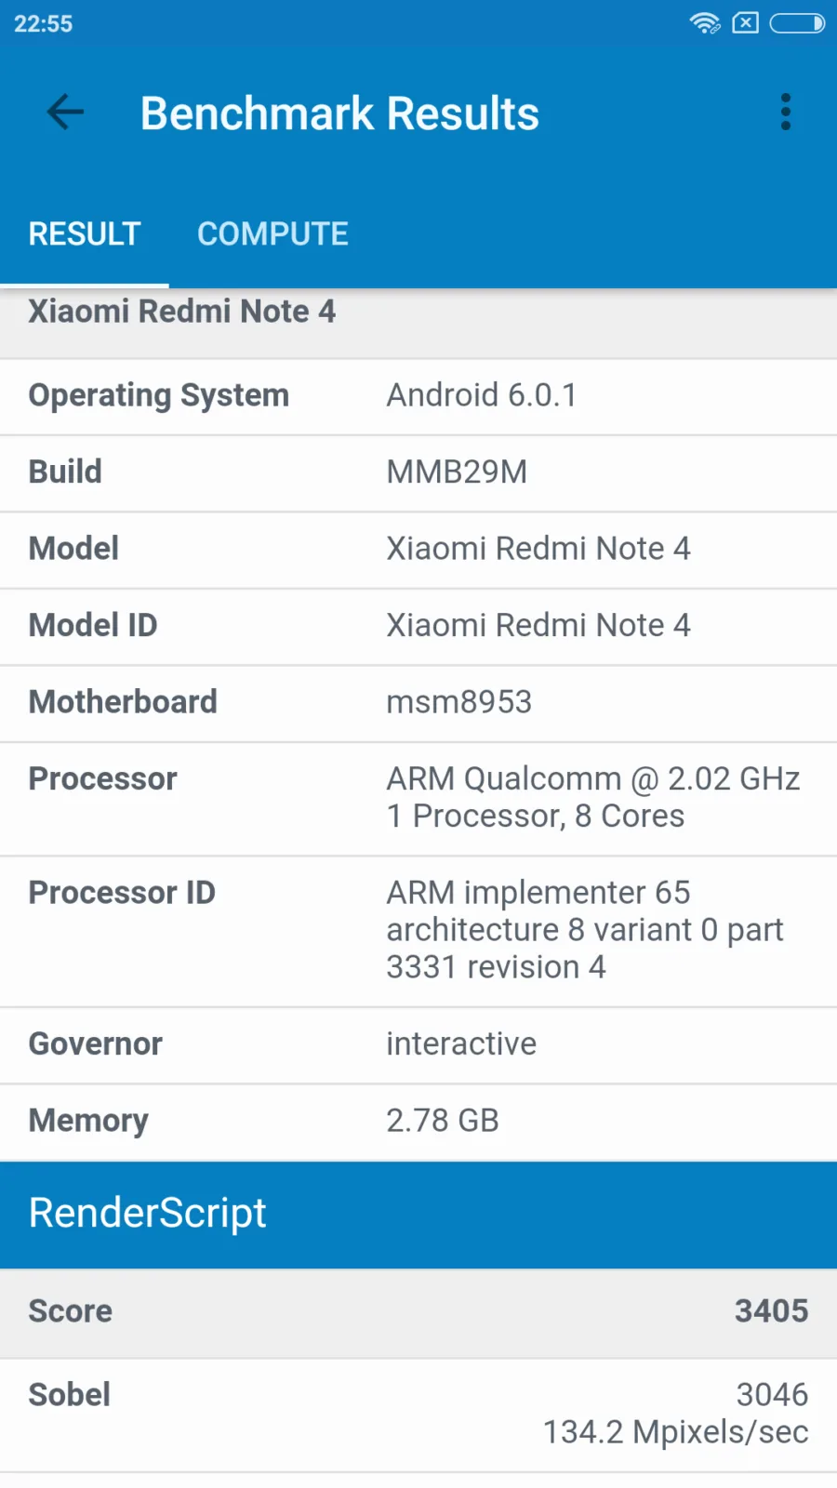The image size is (837, 1488).
Task: Open the three-dot overflow menu
Action: pyautogui.click(x=786, y=113)
